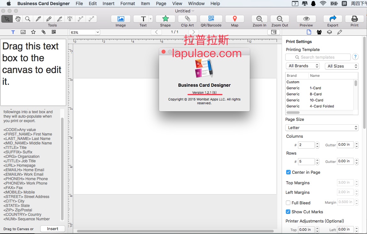Select the Custom template row
This screenshot has width=367, height=234.
[x=320, y=82]
